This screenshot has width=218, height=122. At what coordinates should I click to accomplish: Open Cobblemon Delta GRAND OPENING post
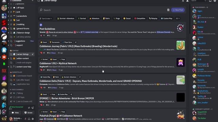(x=112, y=82)
